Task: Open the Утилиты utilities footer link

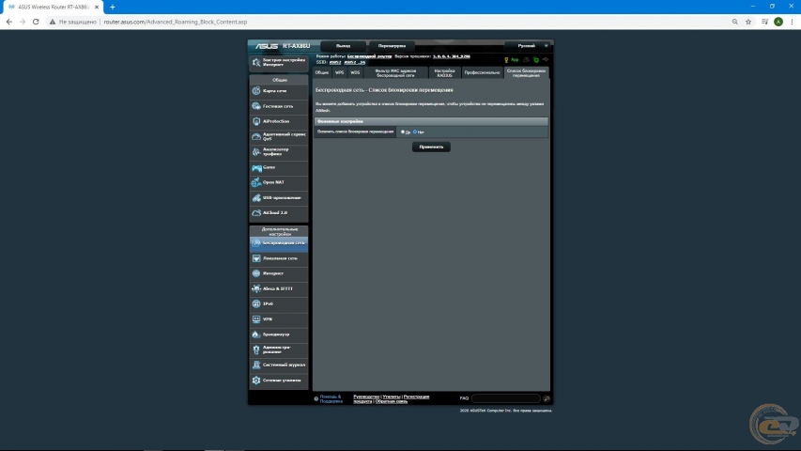Action: tap(392, 397)
